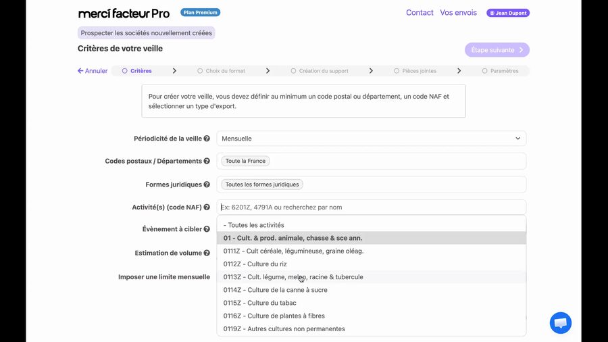Click help icon next to Évènement à cibler

[207, 229]
